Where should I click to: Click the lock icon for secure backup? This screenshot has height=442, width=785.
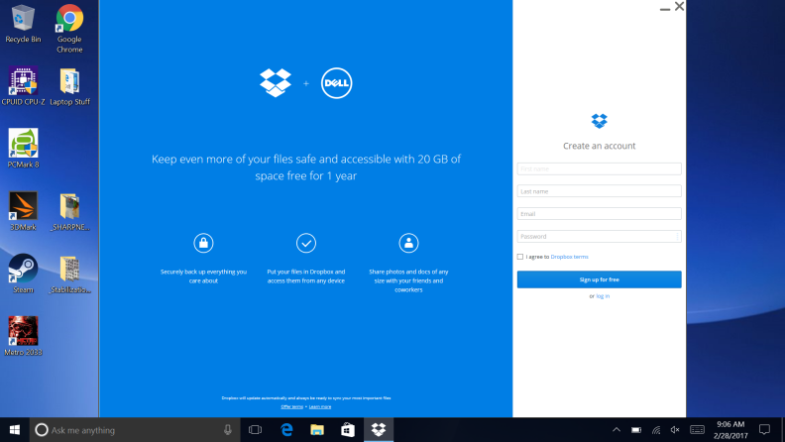pyautogui.click(x=203, y=243)
